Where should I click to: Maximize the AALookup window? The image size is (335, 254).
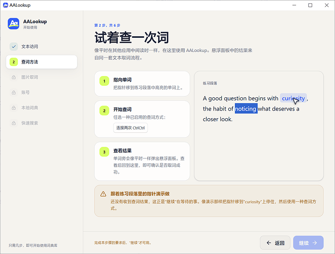coord(310,5)
